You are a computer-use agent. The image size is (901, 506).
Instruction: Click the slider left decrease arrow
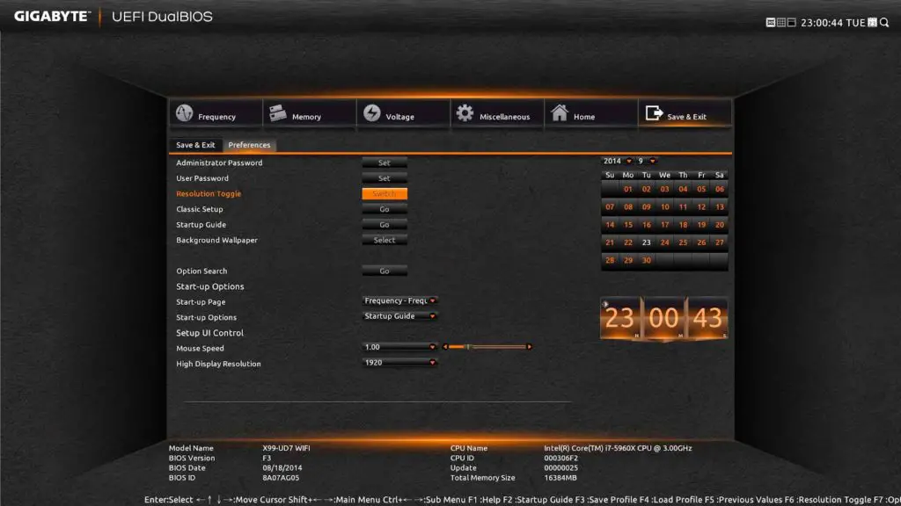(x=444, y=347)
